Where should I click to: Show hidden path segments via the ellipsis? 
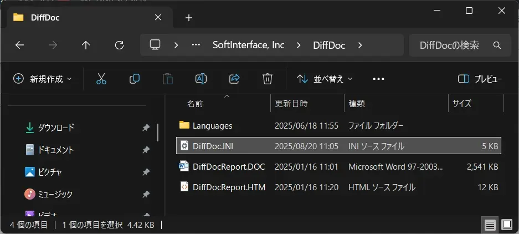[196, 45]
